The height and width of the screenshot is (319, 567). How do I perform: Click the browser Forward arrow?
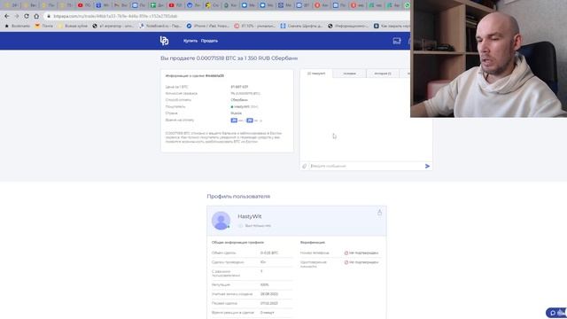pyautogui.click(x=17, y=16)
